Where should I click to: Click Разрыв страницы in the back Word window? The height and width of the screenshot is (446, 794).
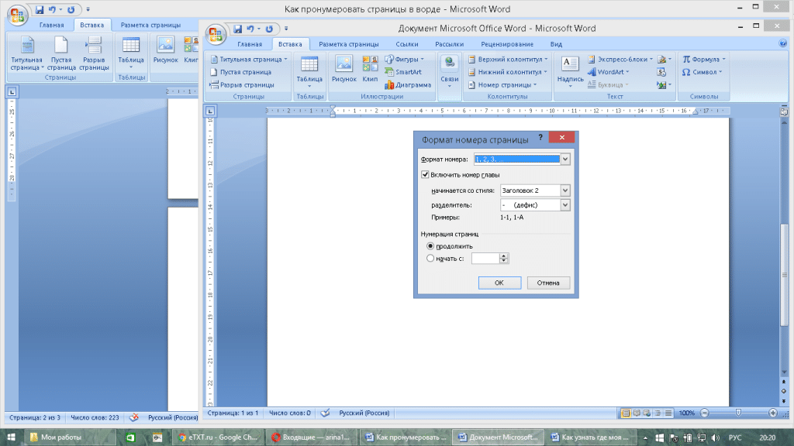94,53
